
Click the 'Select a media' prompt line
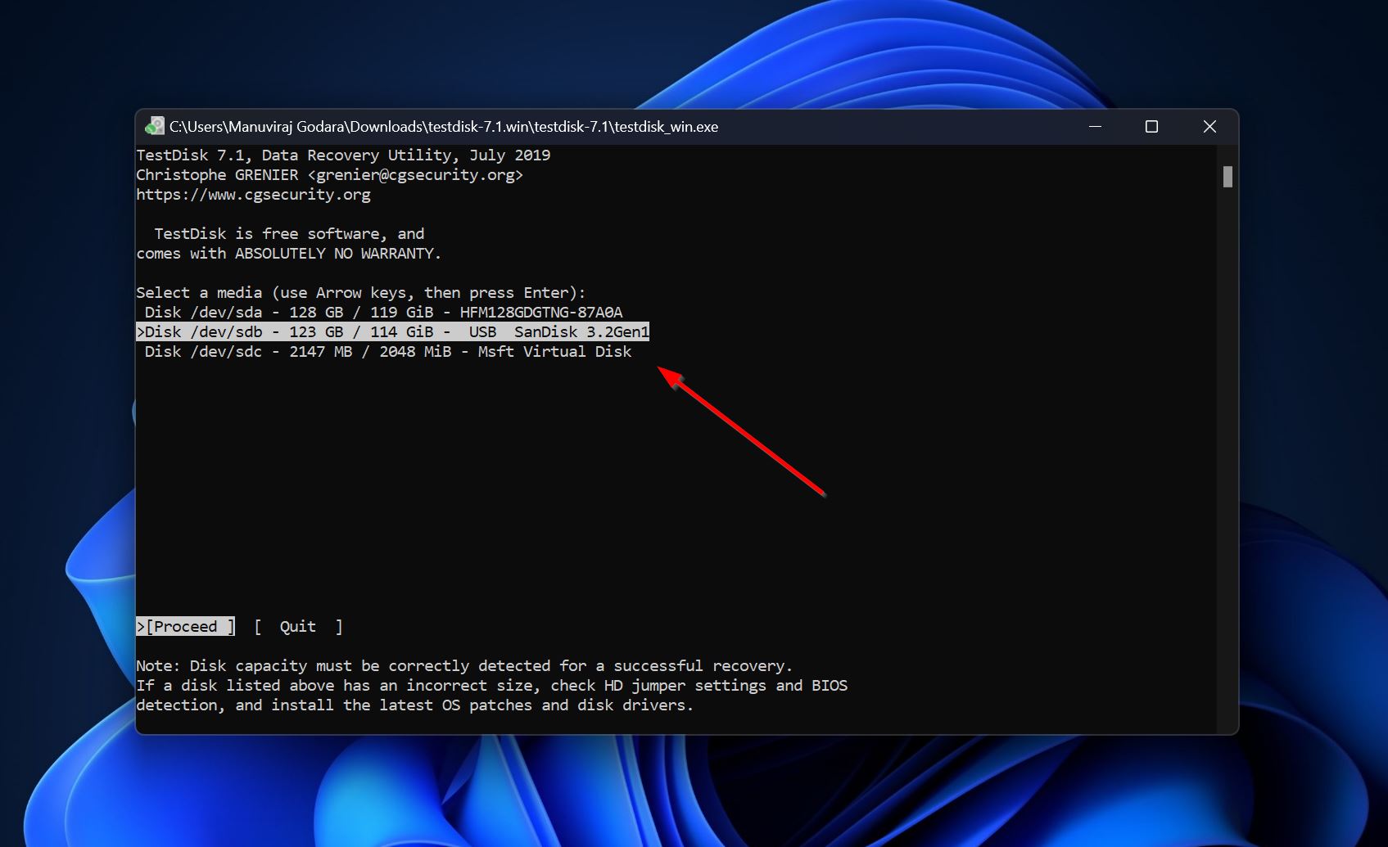(361, 293)
